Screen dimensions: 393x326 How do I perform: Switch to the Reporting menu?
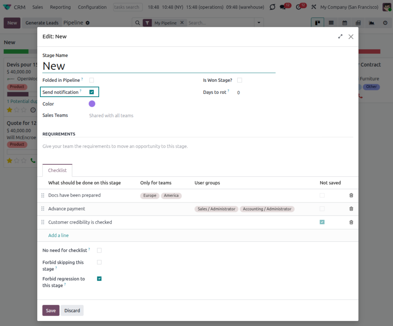[60, 7]
